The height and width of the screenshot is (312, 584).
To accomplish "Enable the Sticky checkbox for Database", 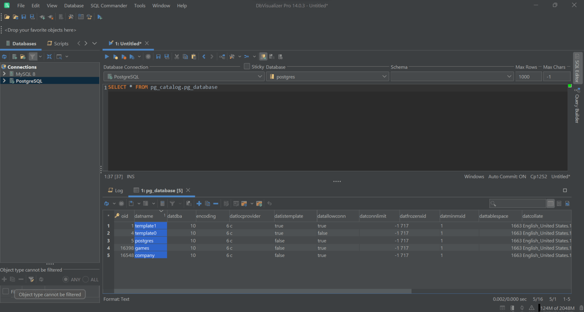I will pos(247,66).
